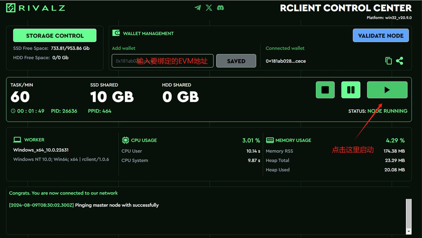Click the wallet management icon
The height and width of the screenshot is (238, 422).
[116, 33]
